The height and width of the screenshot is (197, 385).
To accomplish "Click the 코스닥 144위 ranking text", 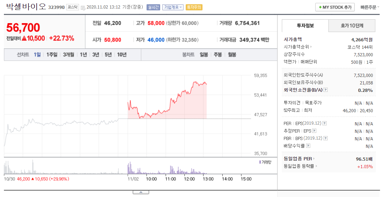I will (x=360, y=47).
